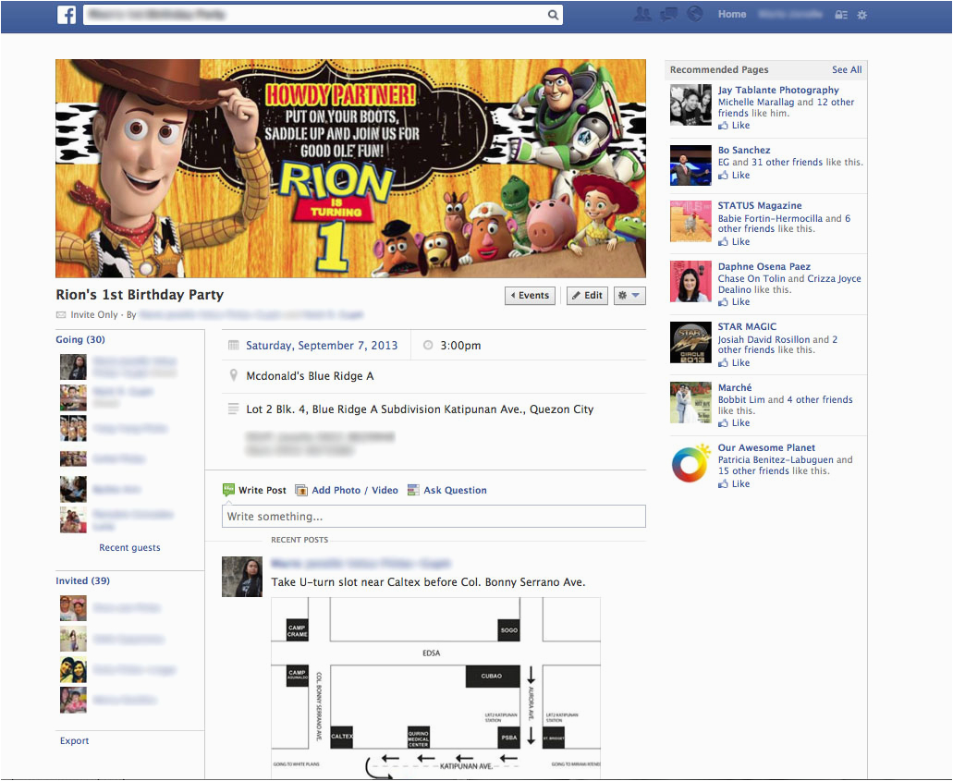Open the STATUS Magazine page link
Viewport: 953px width, 781px height.
coord(760,205)
